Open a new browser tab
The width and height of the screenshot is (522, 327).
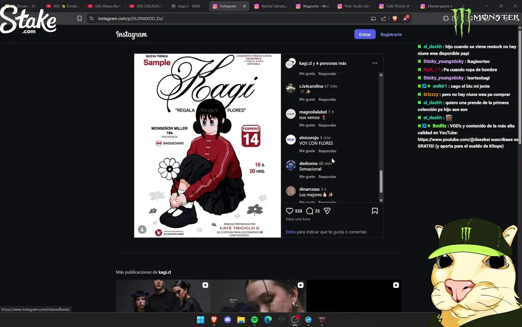pyautogui.click(x=463, y=6)
